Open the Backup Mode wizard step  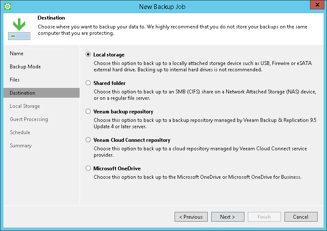(25, 67)
